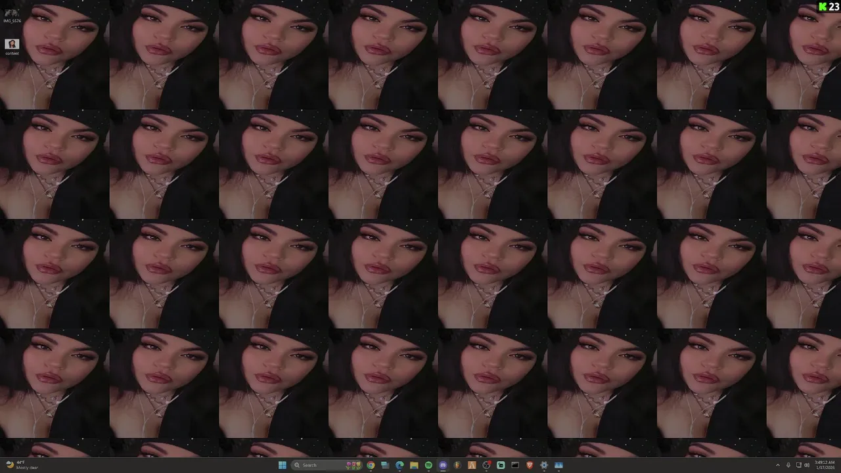Click the taskbar Search box
Image resolution: width=841 pixels, height=473 pixels.
[327, 465]
